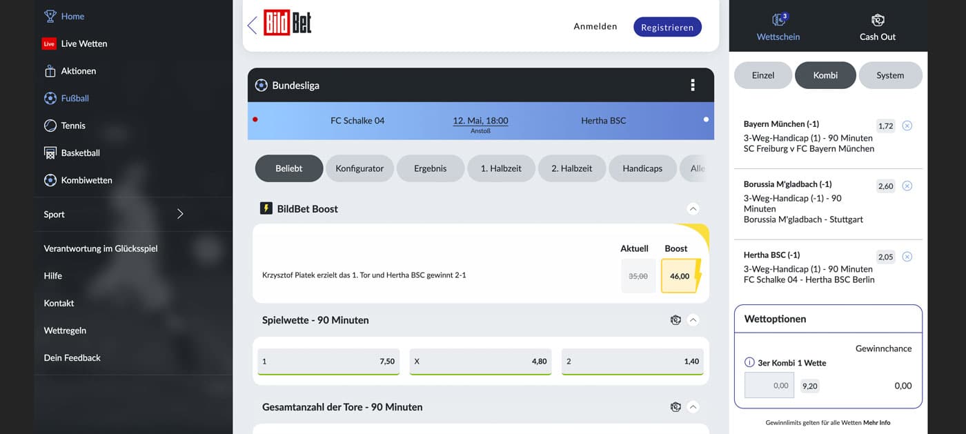Open the Beliebt market tab
The width and height of the screenshot is (966, 434).
point(289,168)
